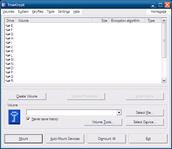Open the Keyfiles menu

tap(38, 12)
